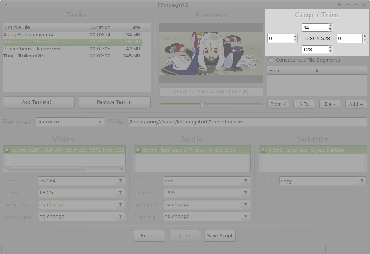Sort by Duration column header
Screen dimensions: 370x254
click(x=98, y=27)
